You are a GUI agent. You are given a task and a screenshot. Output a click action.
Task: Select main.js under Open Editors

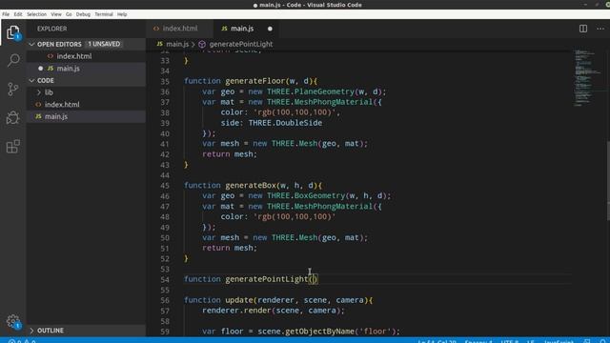pyautogui.click(x=68, y=68)
